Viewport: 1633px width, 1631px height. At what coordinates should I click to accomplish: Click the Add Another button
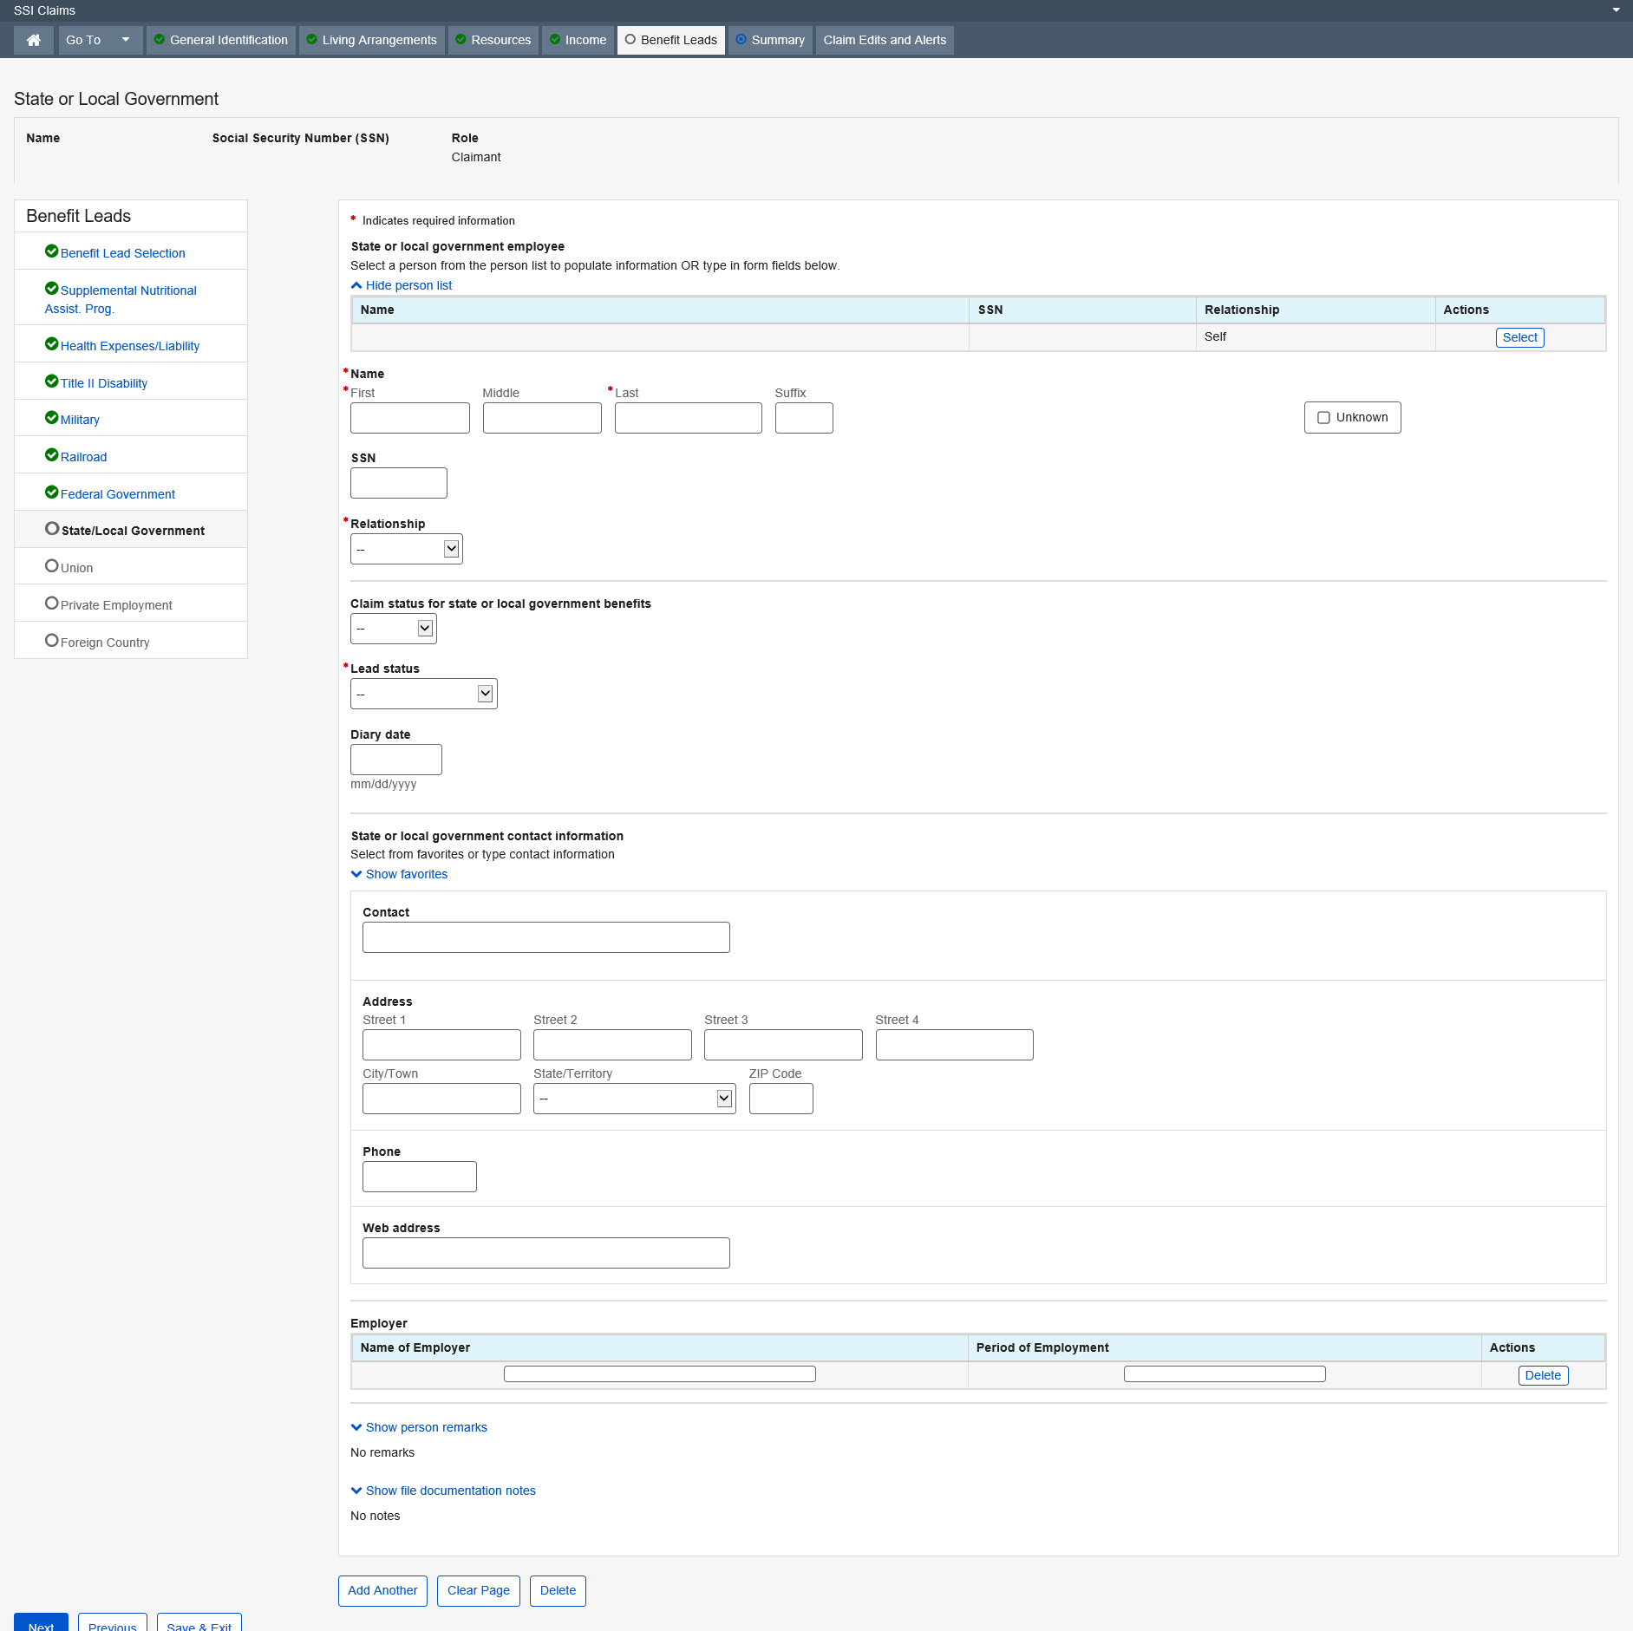pos(382,1590)
